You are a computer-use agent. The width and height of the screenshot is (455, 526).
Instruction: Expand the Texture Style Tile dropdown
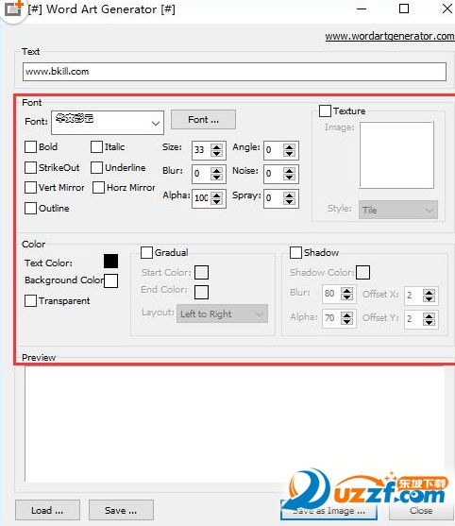398,210
